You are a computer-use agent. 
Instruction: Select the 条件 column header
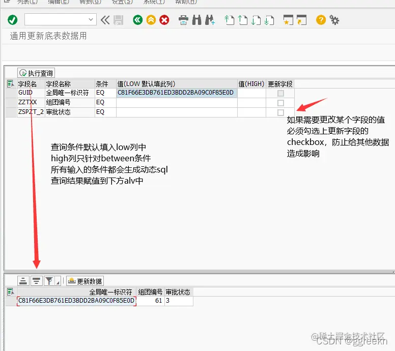click(105, 84)
